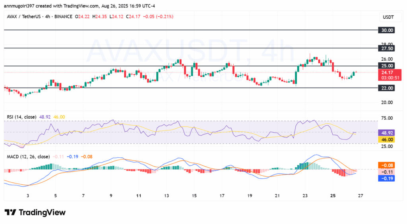Viewport: 407px width, 224px height.
Task: Select the close value C24.17
Action: click(133, 17)
